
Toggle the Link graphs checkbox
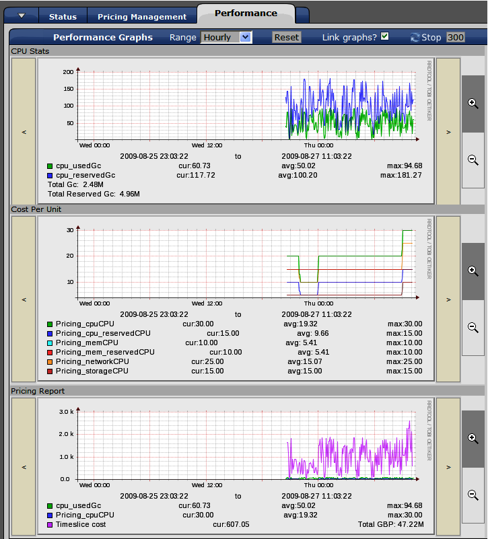[x=385, y=36]
